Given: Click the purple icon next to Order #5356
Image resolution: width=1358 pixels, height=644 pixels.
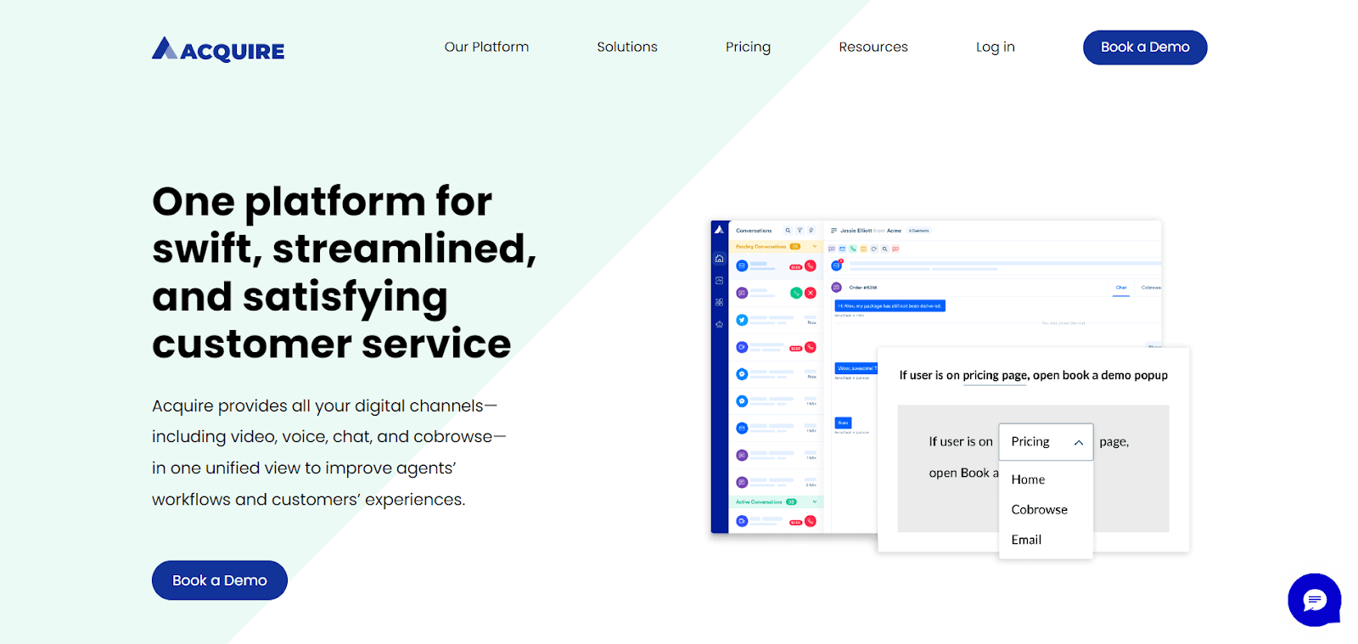Looking at the screenshot, I should pyautogui.click(x=836, y=288).
